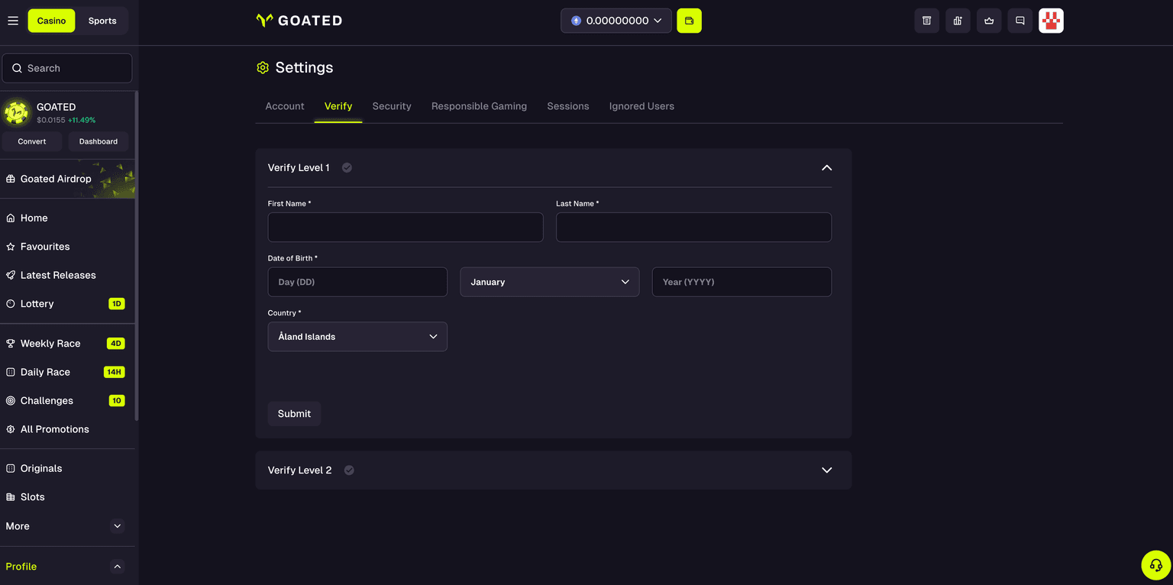Click the Convert button

point(32,141)
